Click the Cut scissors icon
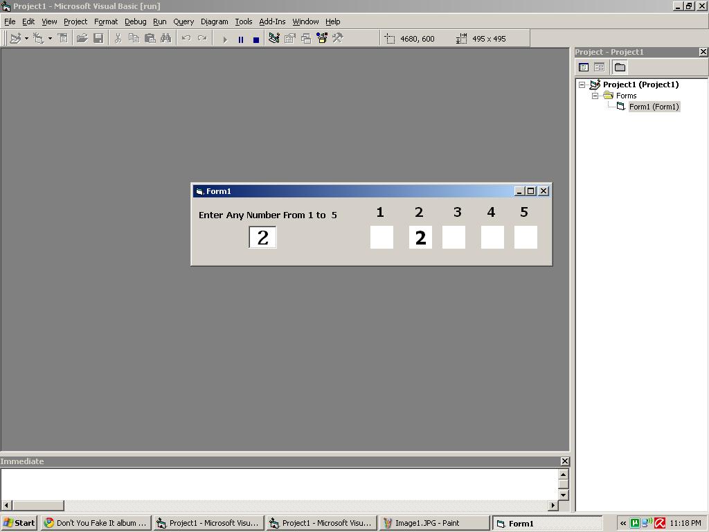The height and width of the screenshot is (532, 709). (x=118, y=39)
